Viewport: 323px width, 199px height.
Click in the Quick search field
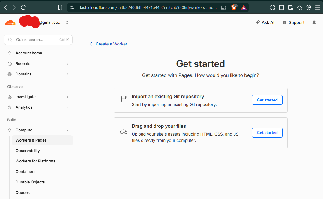(38, 40)
